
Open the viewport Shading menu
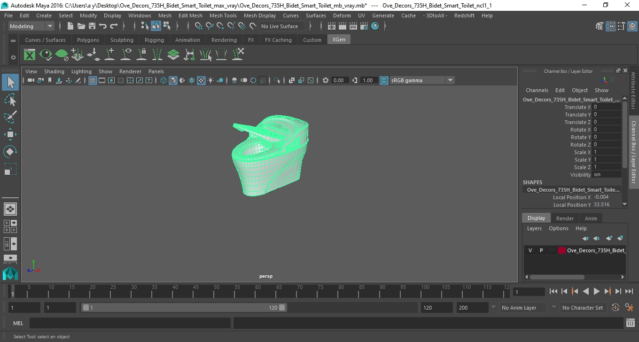tap(54, 71)
